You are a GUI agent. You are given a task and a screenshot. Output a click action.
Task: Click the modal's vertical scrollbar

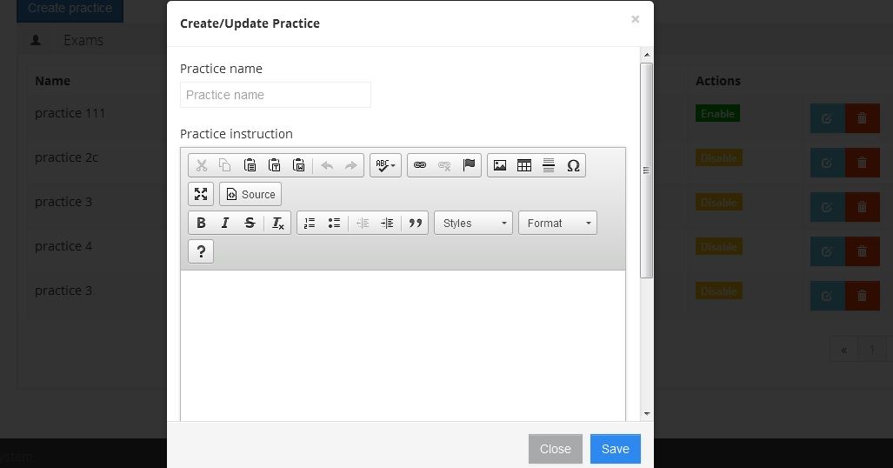[x=646, y=170]
